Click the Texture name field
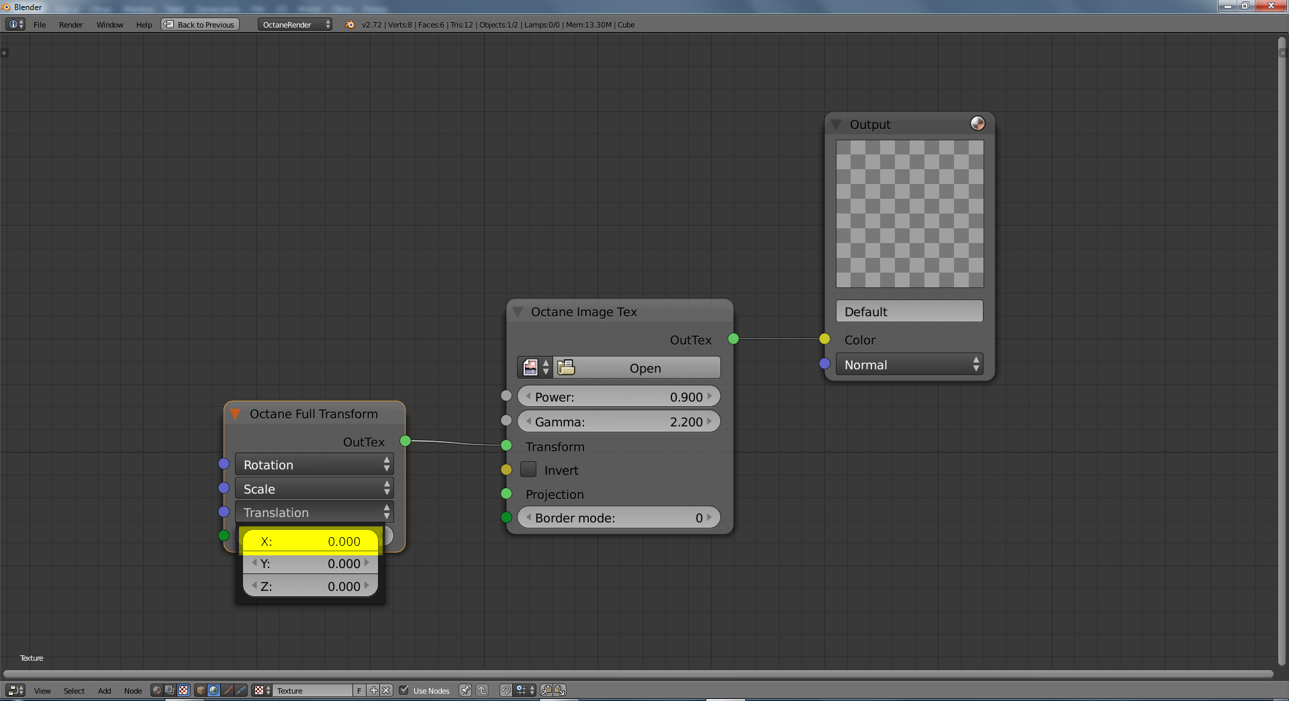This screenshot has width=1289, height=701. point(313,690)
